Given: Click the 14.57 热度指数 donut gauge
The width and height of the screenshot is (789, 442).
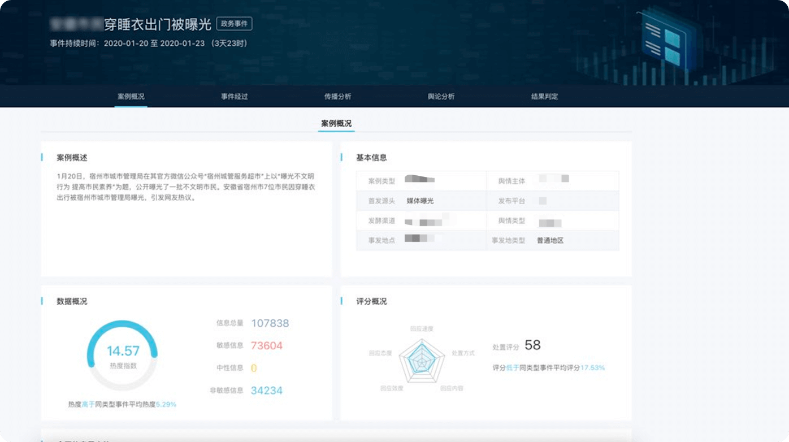Looking at the screenshot, I should click(x=123, y=356).
